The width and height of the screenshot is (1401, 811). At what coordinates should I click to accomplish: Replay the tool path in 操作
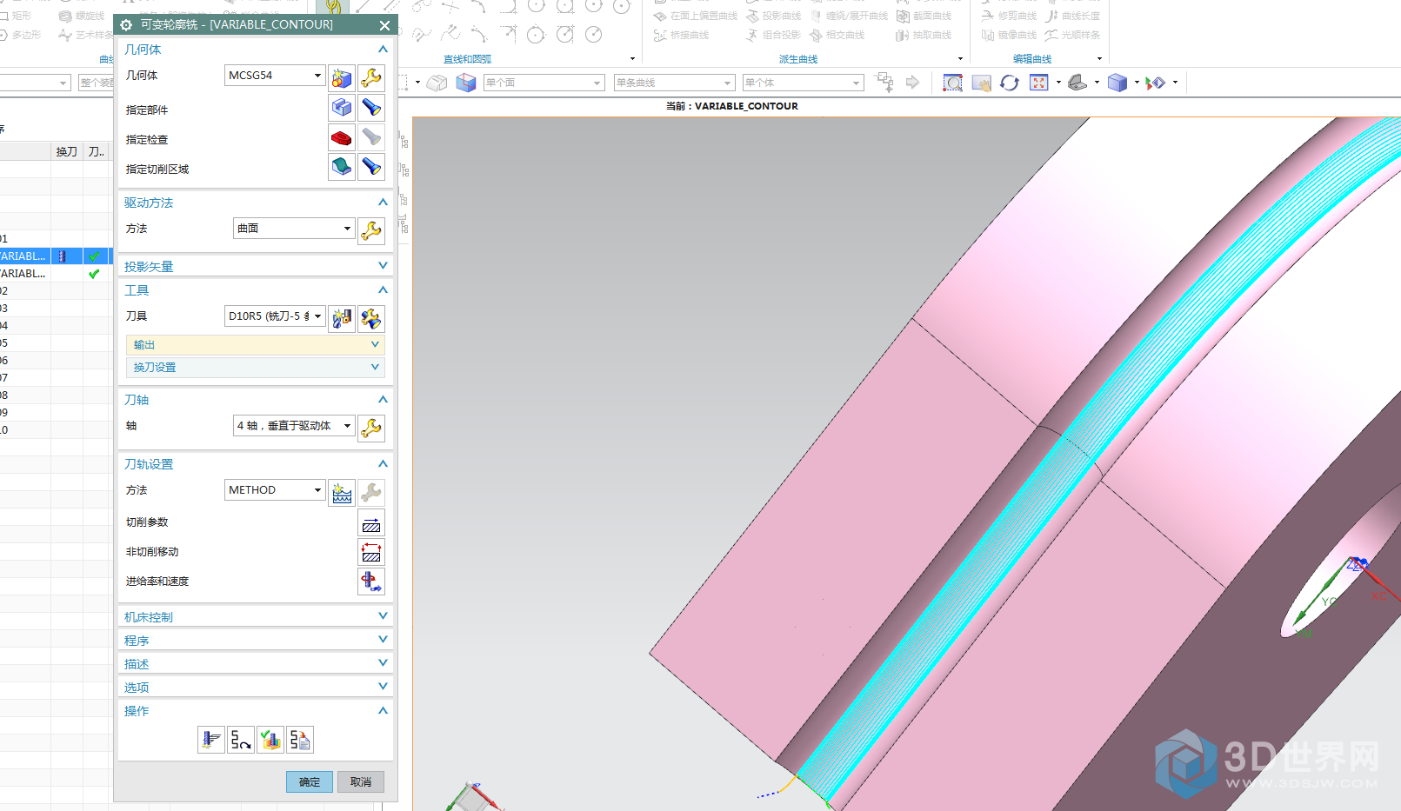pyautogui.click(x=241, y=740)
